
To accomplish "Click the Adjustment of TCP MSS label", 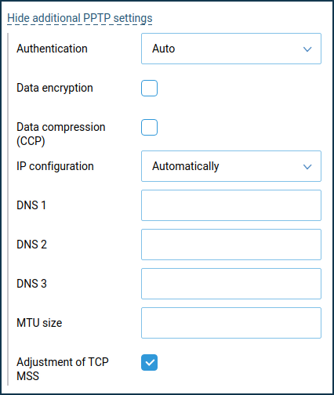I will point(63,369).
